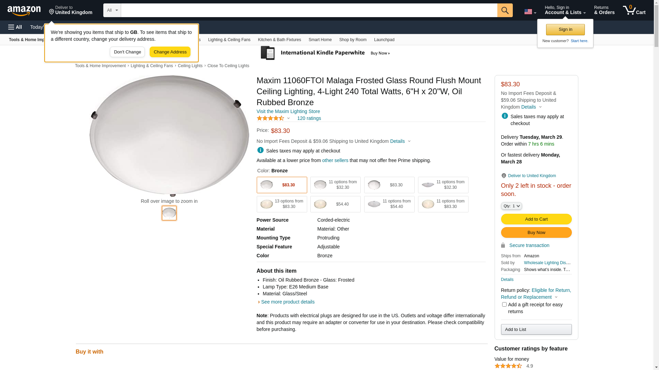Open the All search category dropdown
This screenshot has width=659, height=370.
[x=112, y=10]
